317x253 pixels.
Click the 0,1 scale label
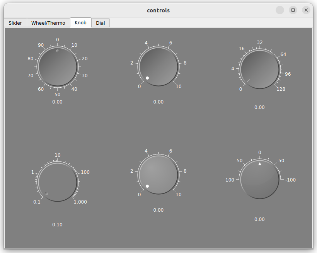(37, 202)
